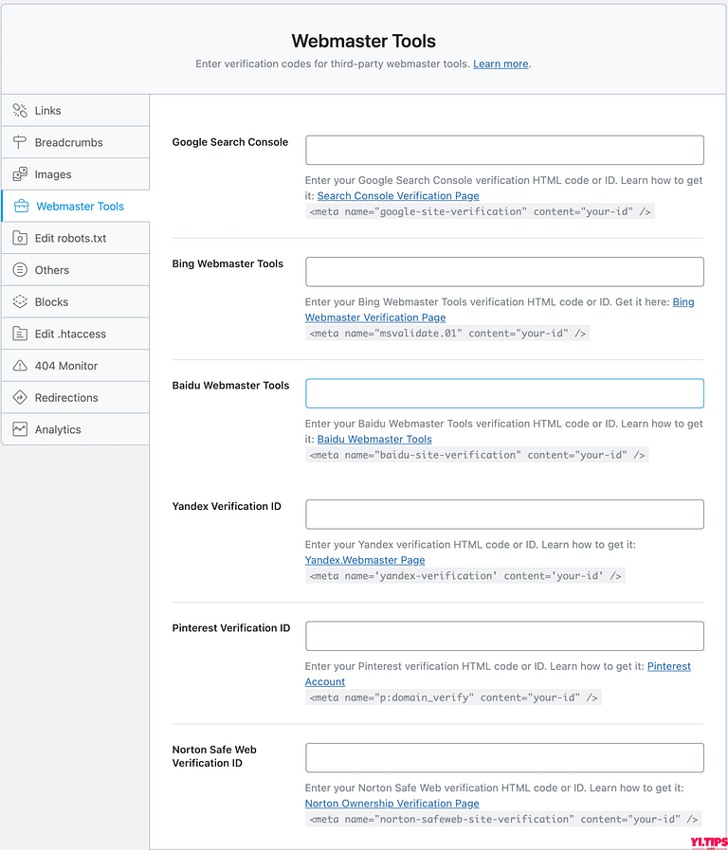Screen dimensions: 728x850
Task: Click the Webmaster Tools toolbox icon
Action: point(21,206)
